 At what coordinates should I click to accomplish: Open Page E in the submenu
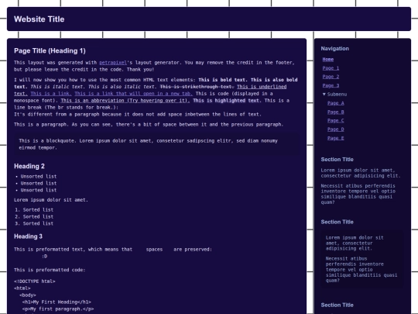coord(336,138)
